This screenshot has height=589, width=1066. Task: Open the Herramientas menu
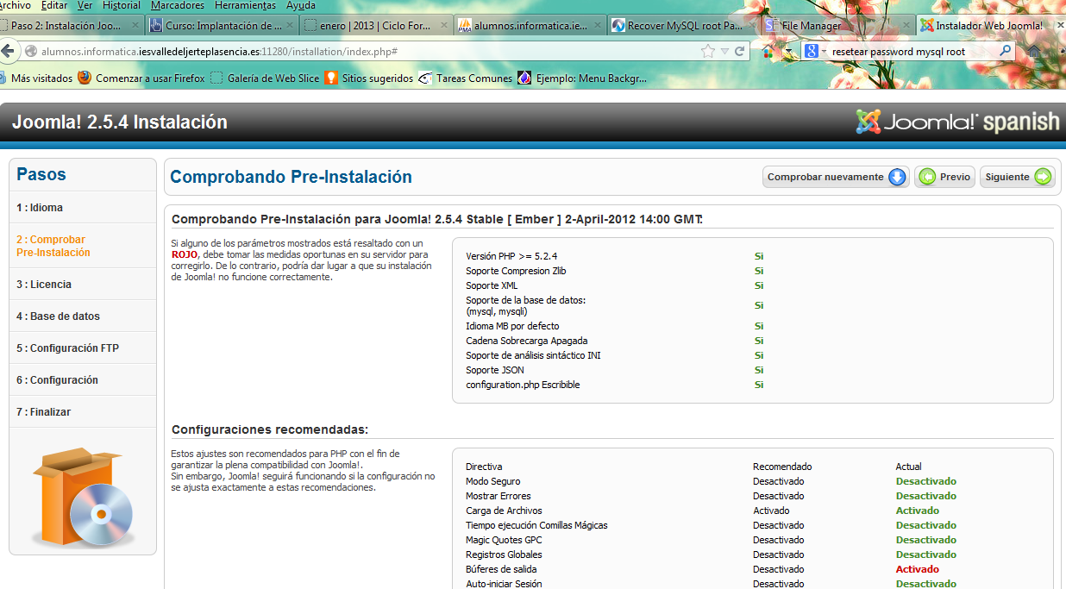pos(245,5)
